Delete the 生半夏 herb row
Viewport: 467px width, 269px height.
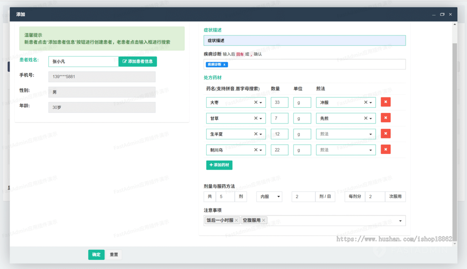(385, 134)
